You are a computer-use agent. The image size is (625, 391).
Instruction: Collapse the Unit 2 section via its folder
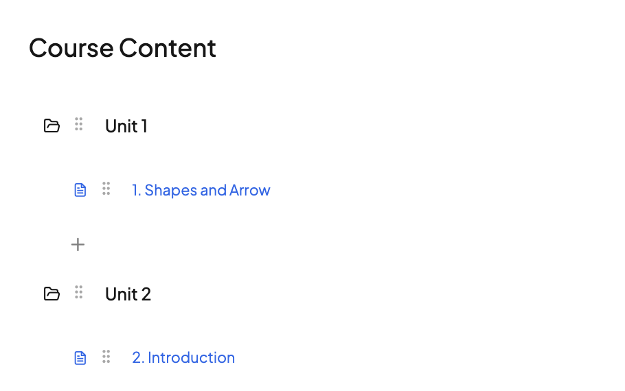52,294
